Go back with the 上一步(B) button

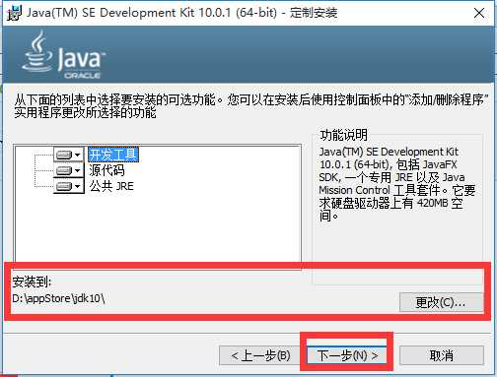click(x=260, y=355)
